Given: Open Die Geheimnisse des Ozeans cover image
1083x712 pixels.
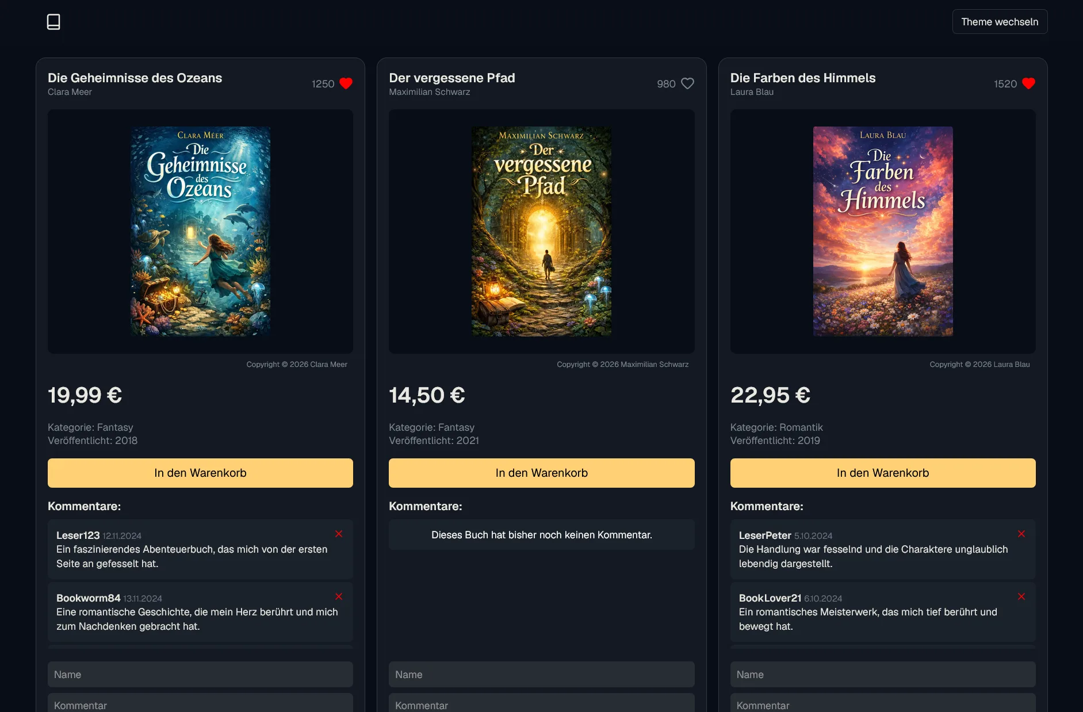Looking at the screenshot, I should 200,231.
